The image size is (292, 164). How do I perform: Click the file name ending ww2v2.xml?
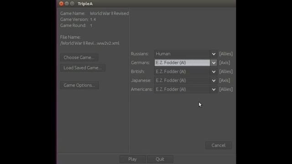(x=90, y=43)
